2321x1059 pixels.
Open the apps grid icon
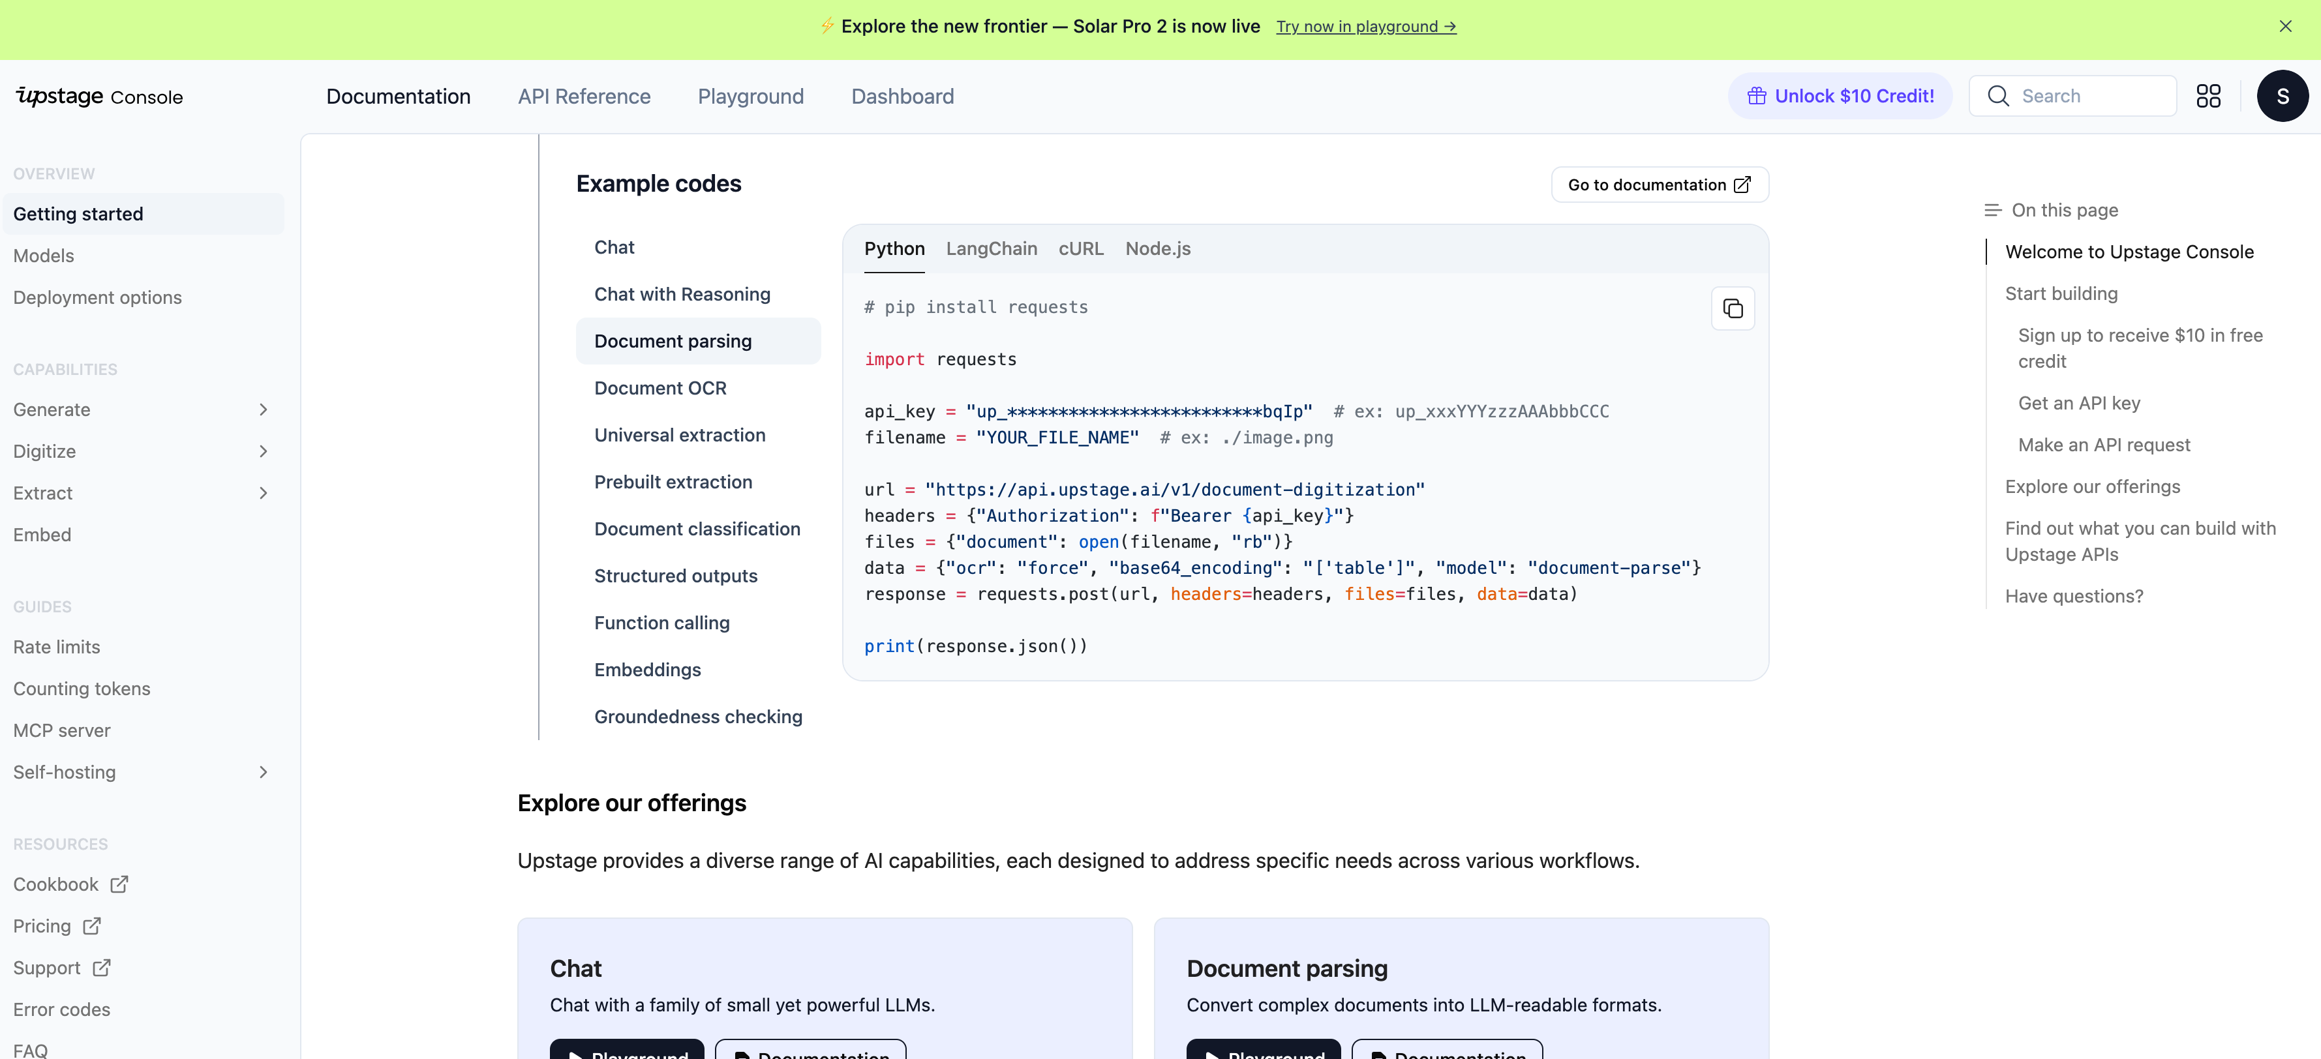point(2207,97)
